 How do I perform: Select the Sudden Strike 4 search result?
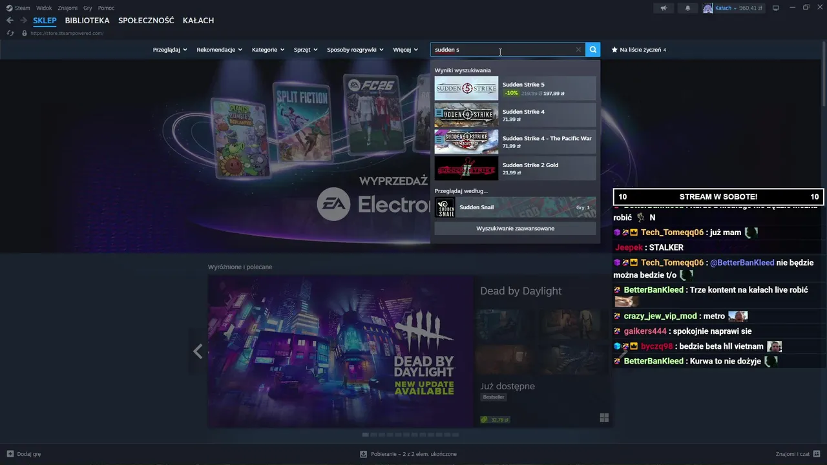[x=515, y=115]
